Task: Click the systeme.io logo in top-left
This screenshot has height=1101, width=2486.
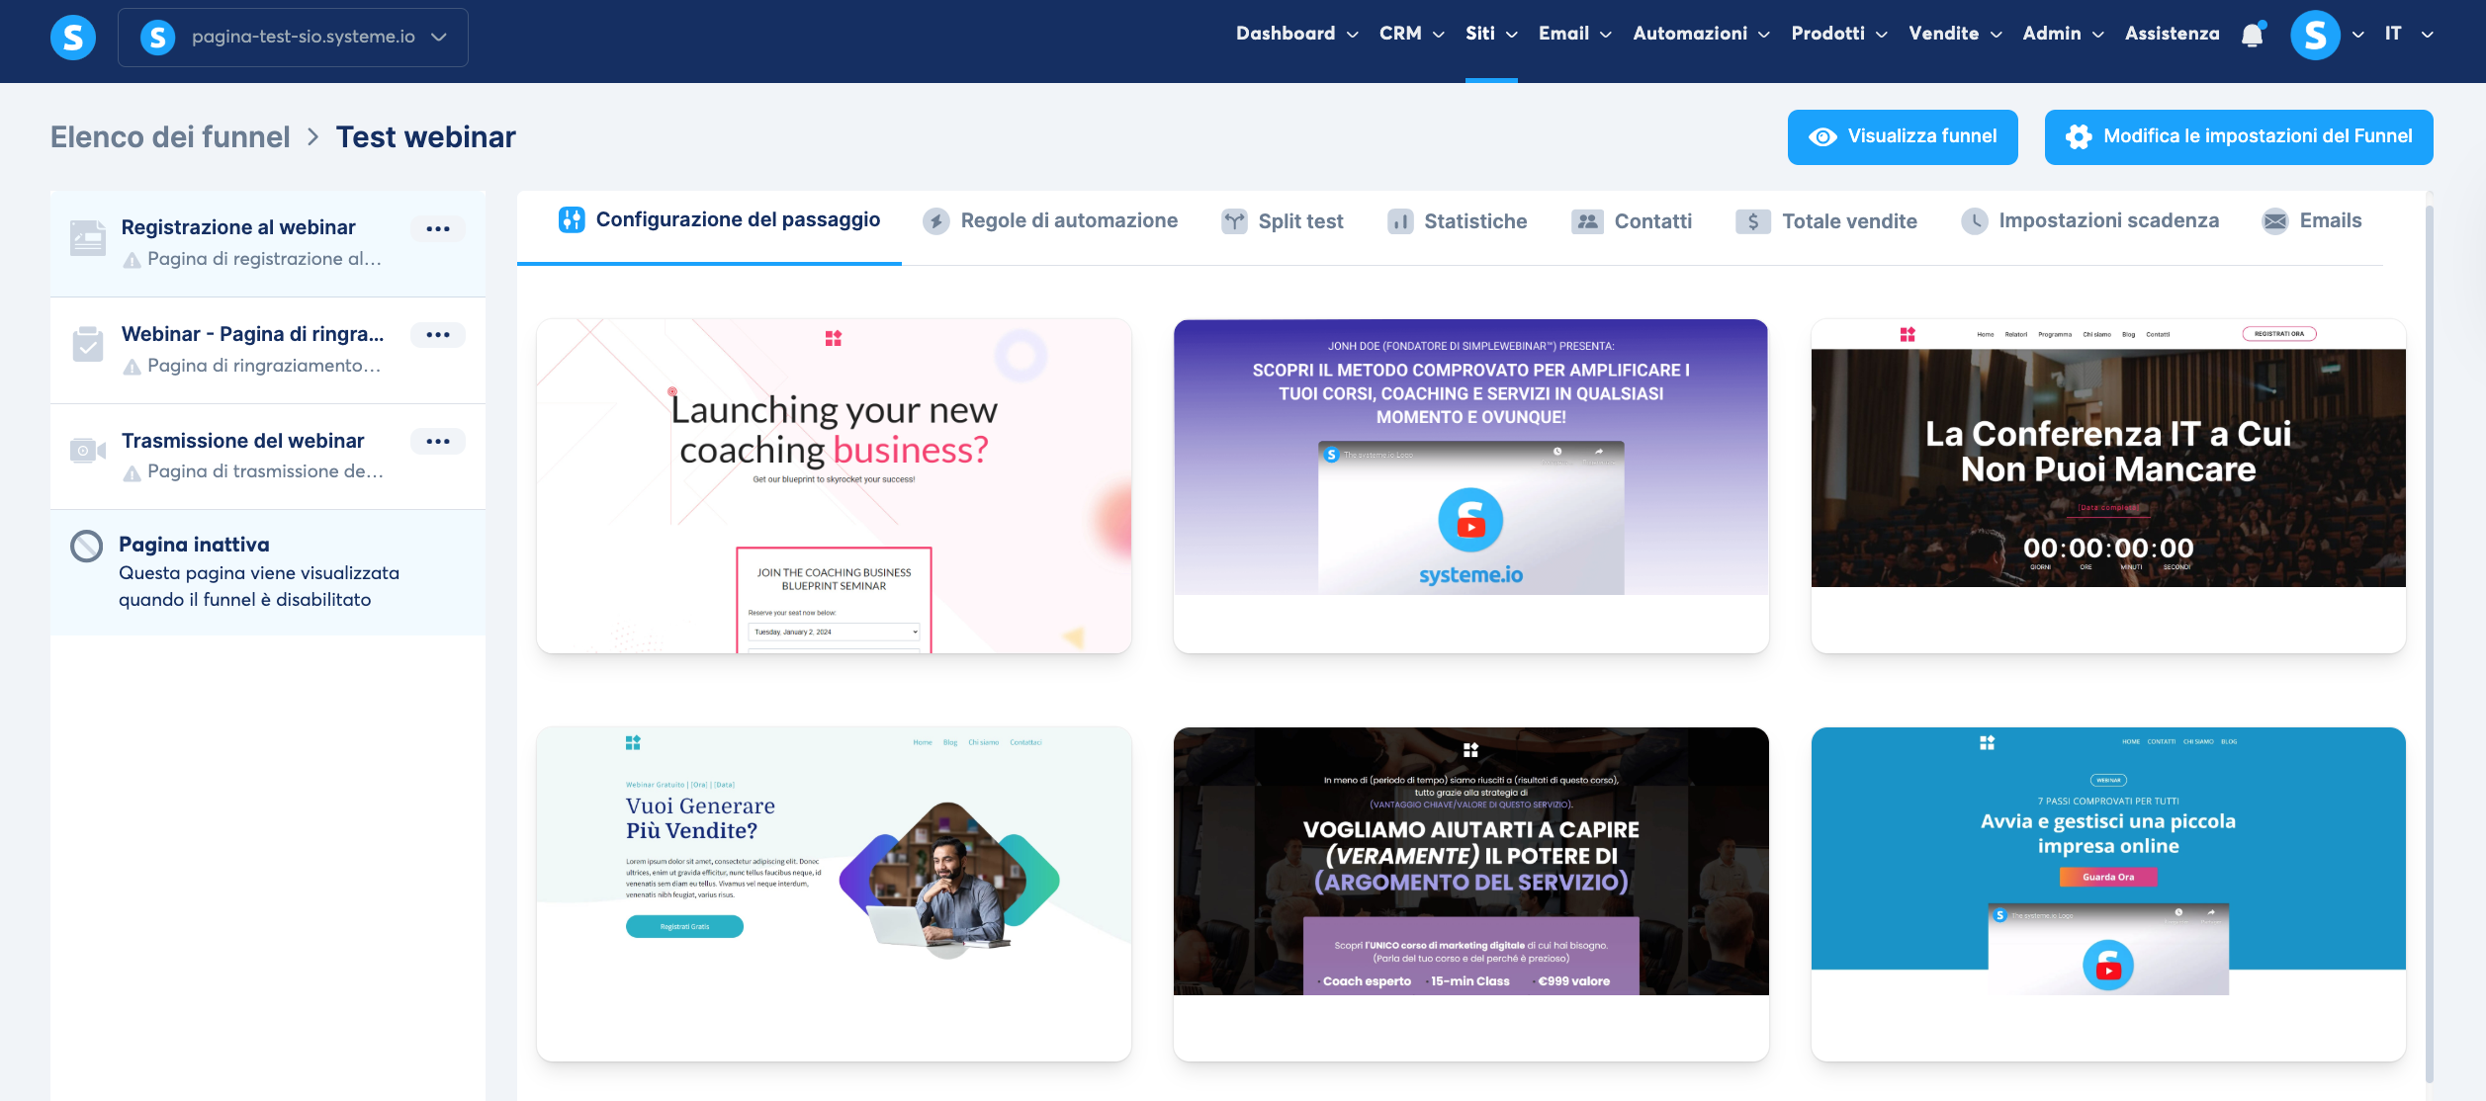Action: coord(73,38)
